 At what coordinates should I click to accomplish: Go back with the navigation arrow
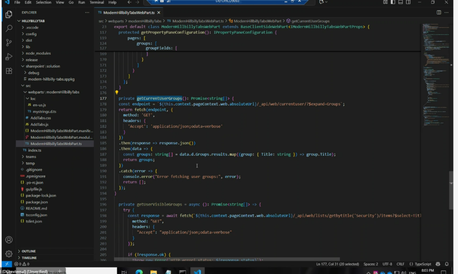[129, 2]
